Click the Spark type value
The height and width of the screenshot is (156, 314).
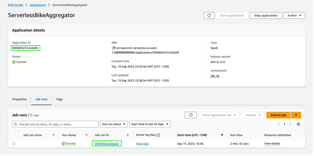(x=214, y=48)
